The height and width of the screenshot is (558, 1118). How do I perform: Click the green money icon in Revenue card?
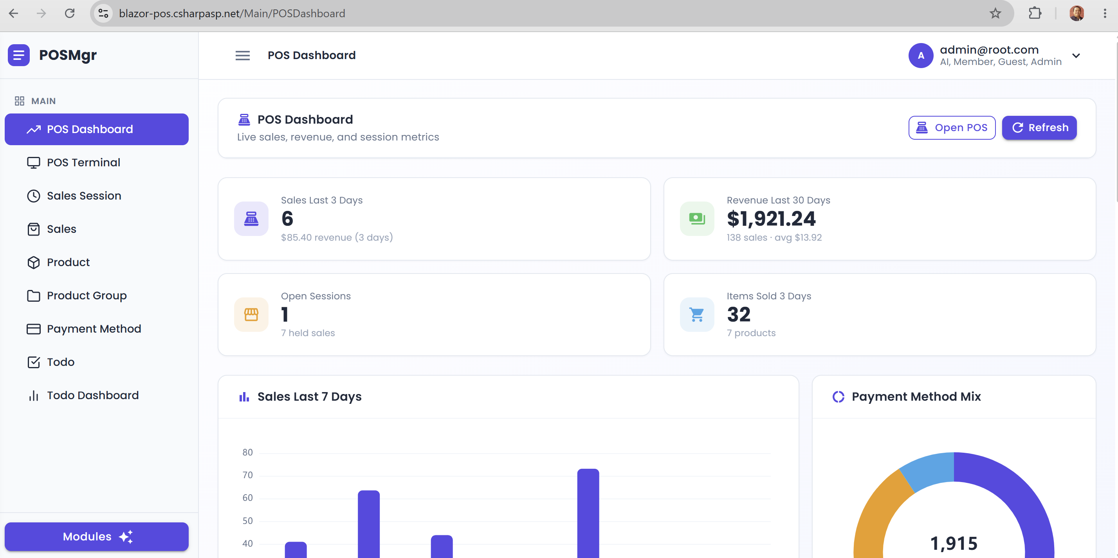[x=697, y=219]
